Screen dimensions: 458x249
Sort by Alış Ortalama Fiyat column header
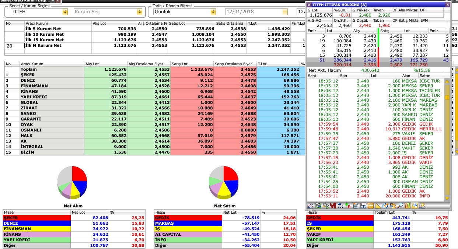click(x=148, y=64)
